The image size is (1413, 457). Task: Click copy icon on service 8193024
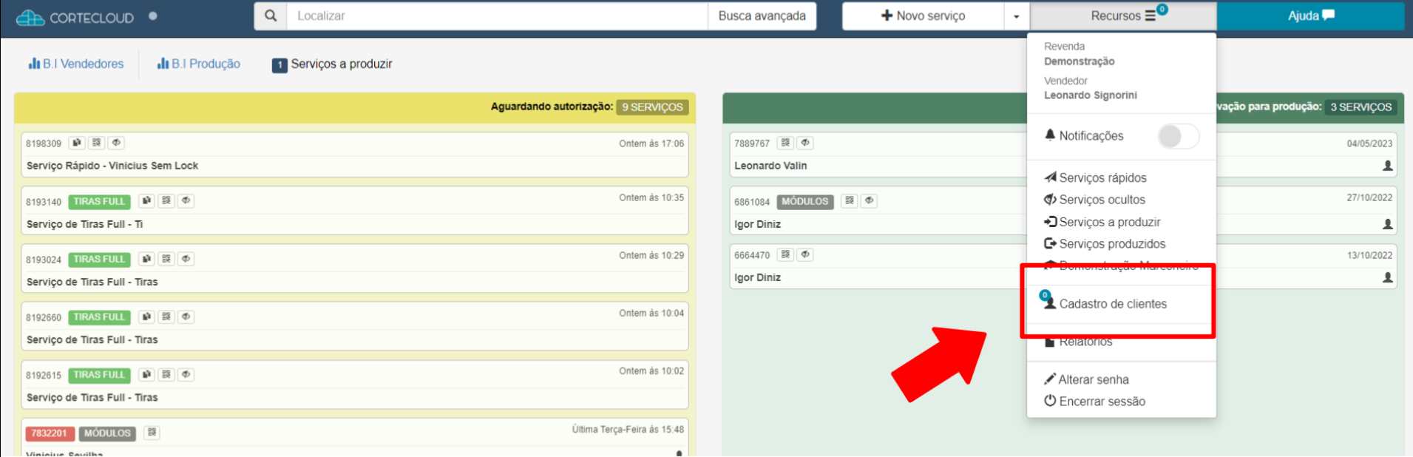coord(146,259)
